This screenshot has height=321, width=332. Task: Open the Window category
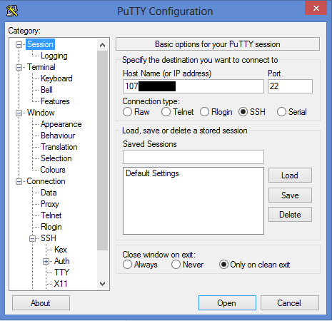pos(41,113)
